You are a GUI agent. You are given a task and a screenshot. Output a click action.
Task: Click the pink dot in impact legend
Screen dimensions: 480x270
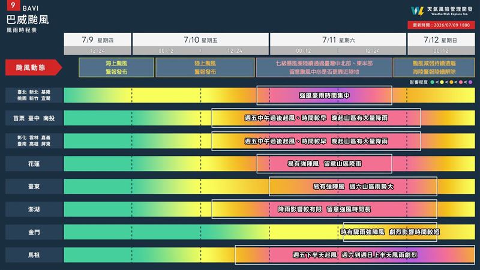coord(461,82)
